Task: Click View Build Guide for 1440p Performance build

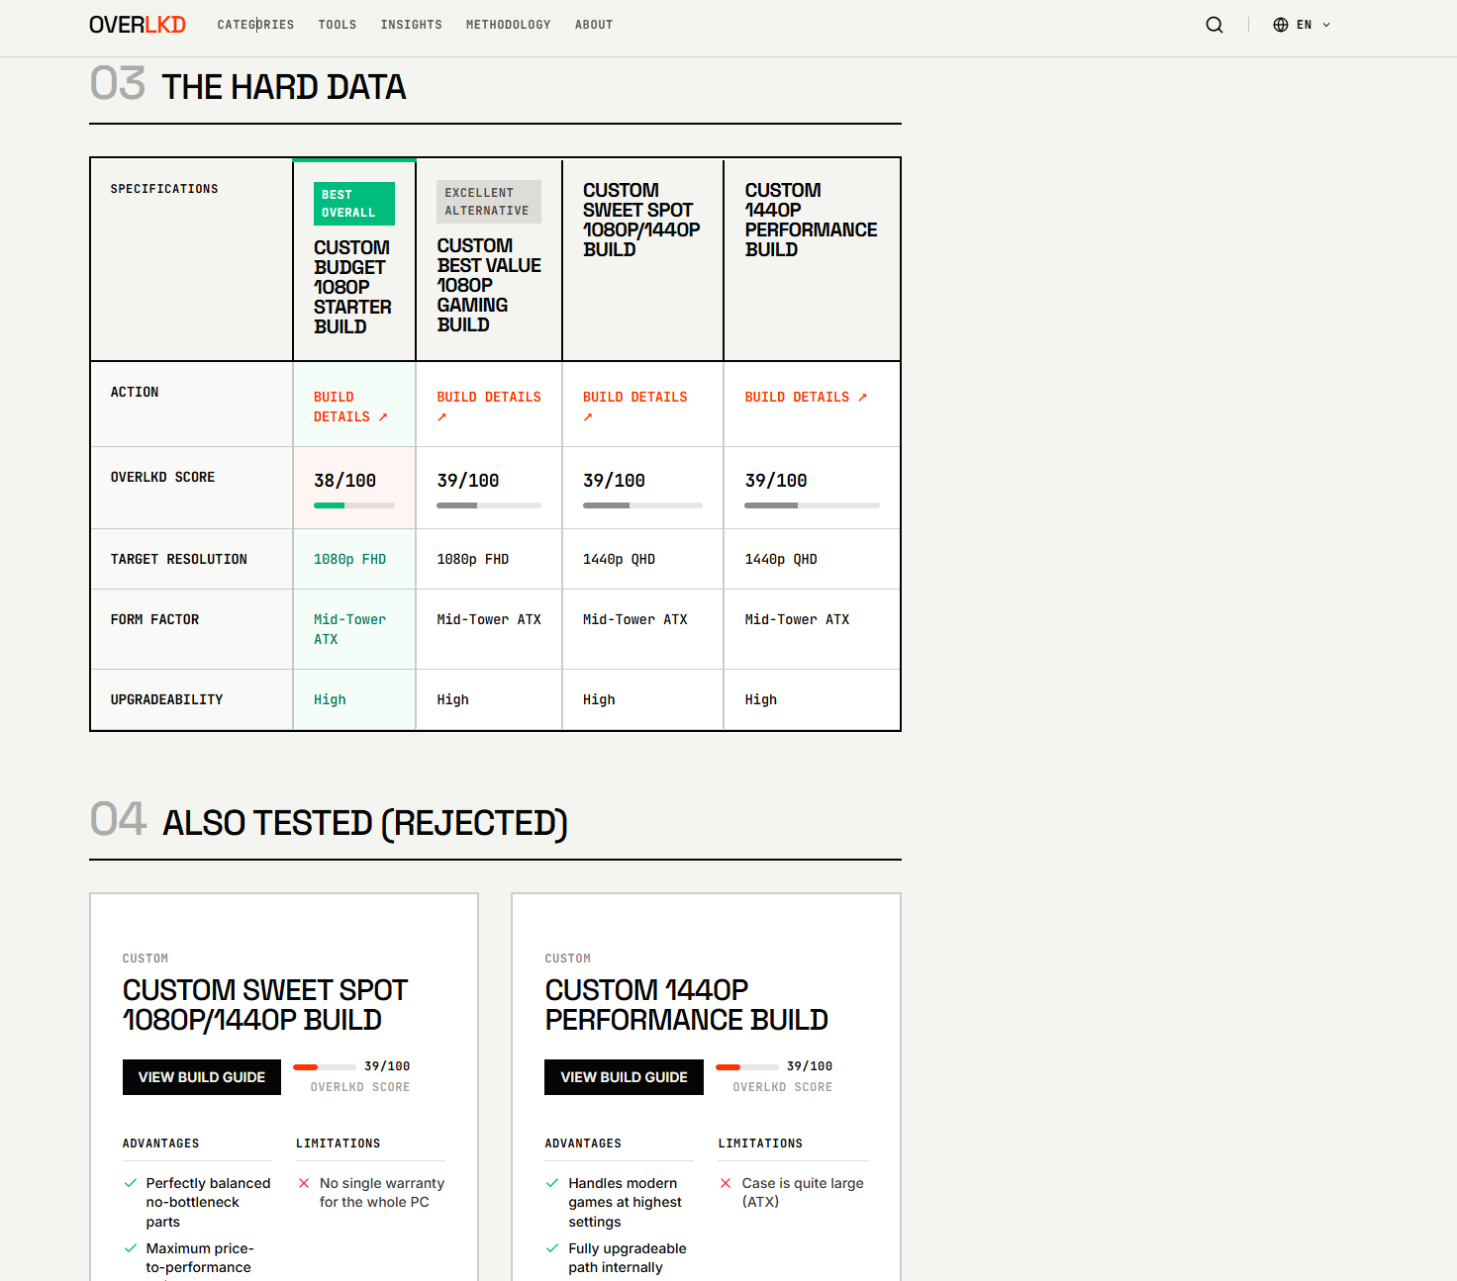Action: coord(624,1077)
